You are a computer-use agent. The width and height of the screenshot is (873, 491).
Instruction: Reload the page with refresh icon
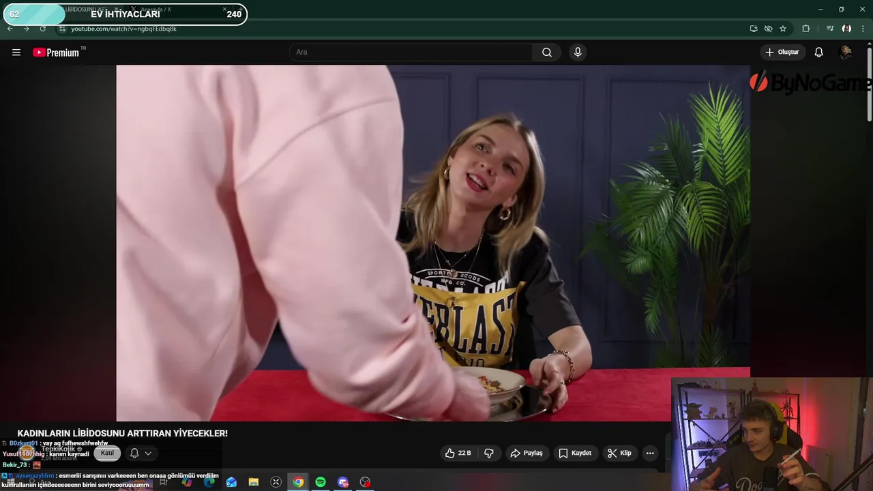(x=42, y=29)
